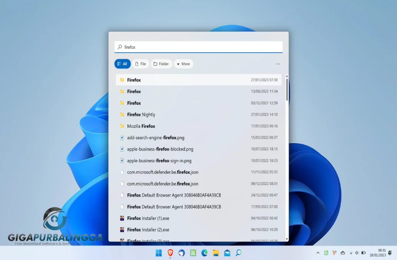Open Brave browser from taskbar
This screenshot has width=397, height=260.
pyautogui.click(x=170, y=253)
